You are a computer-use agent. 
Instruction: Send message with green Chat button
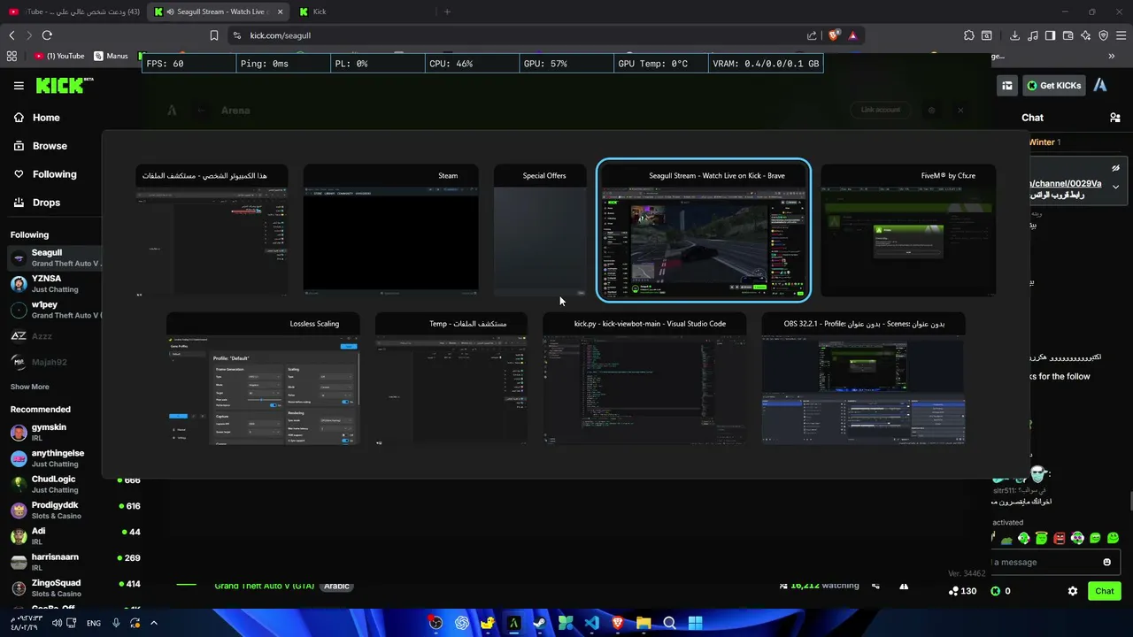point(1105,591)
